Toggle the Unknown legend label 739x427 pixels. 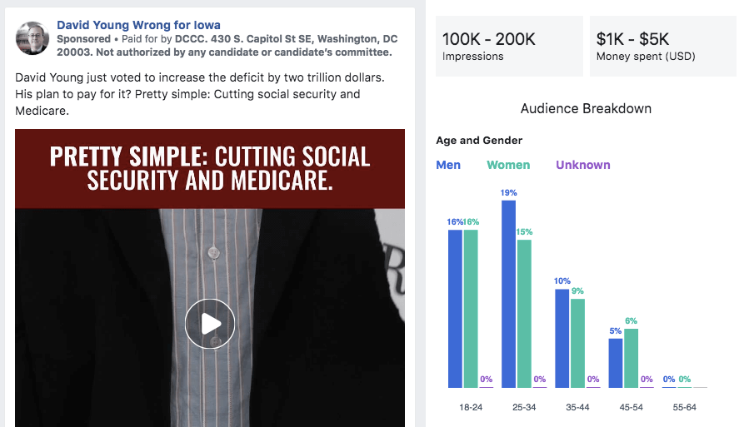[583, 165]
